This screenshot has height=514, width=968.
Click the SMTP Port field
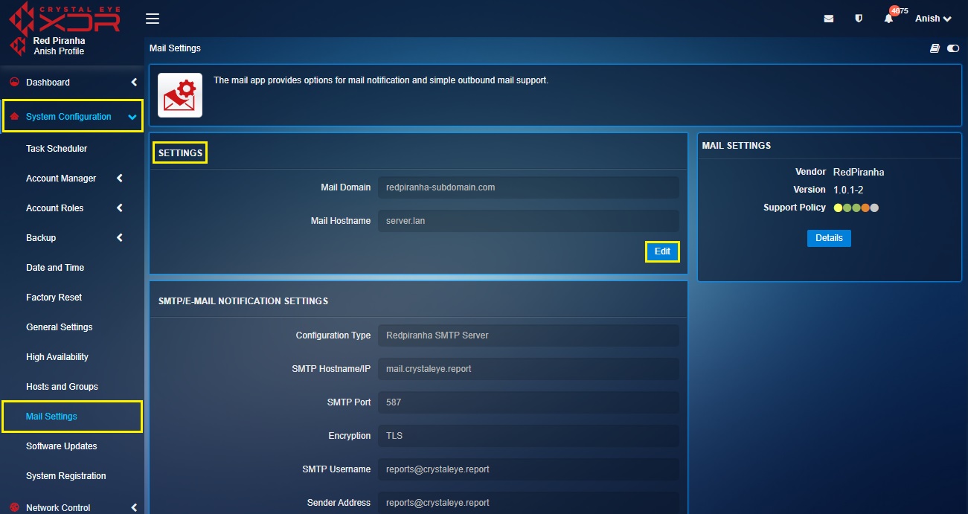tap(528, 402)
